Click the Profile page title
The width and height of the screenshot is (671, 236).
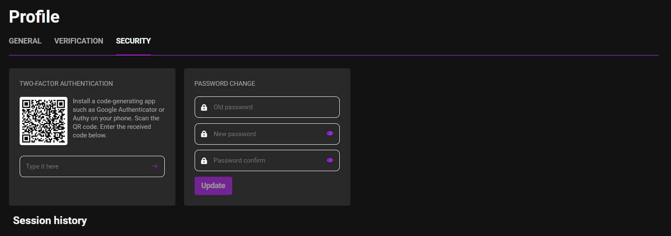(x=34, y=17)
